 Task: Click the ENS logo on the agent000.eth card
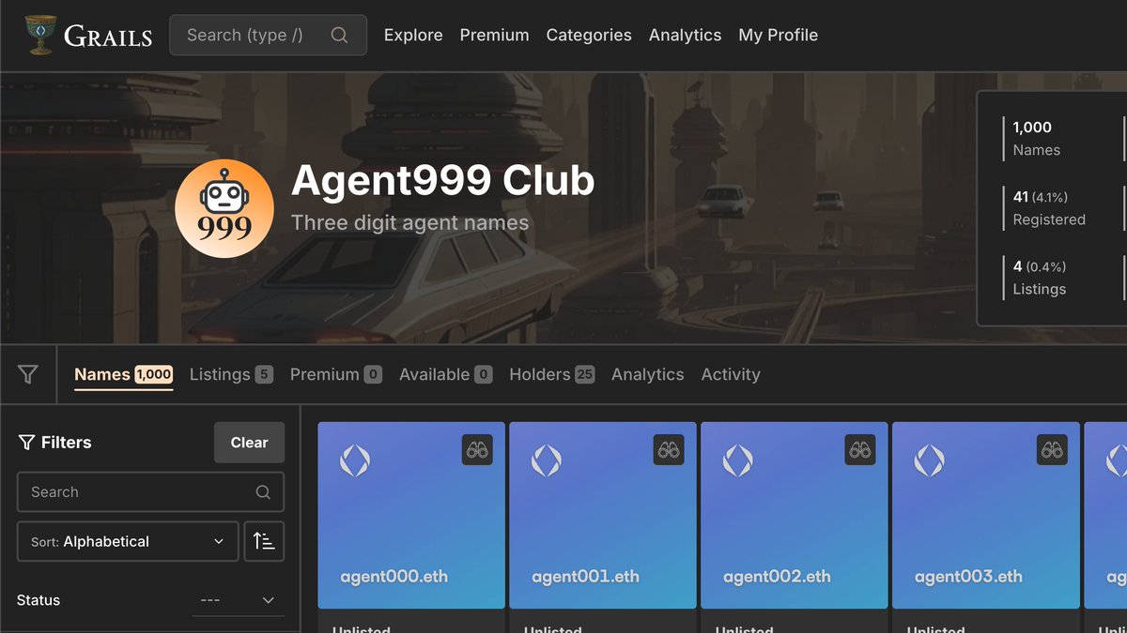tap(355, 460)
